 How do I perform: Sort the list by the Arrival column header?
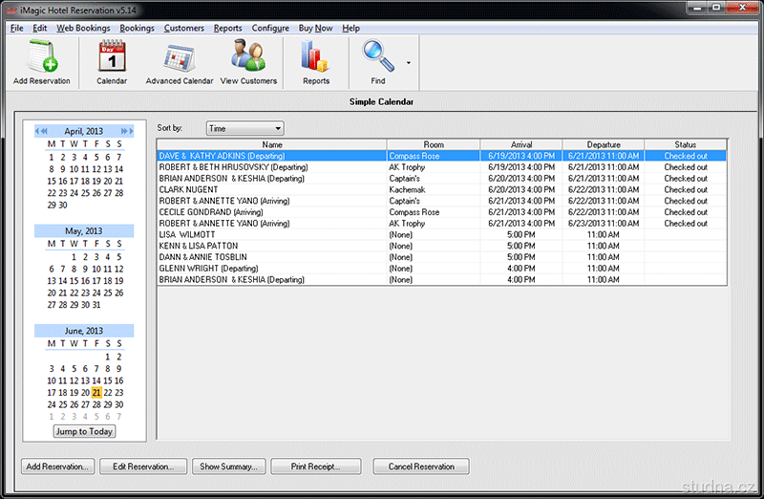click(520, 144)
